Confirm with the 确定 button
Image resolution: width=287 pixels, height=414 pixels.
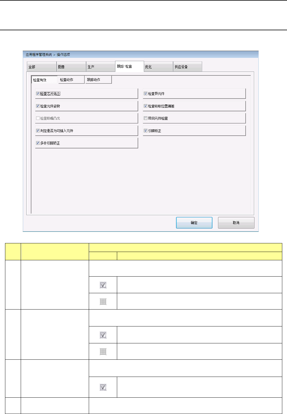[x=194, y=223]
